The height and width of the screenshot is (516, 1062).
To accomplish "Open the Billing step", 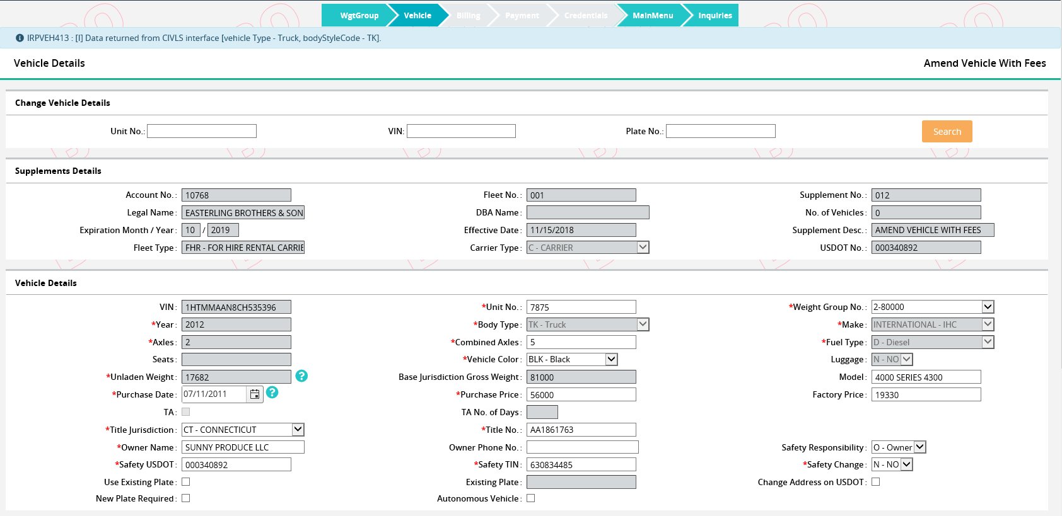I will 468,15.
